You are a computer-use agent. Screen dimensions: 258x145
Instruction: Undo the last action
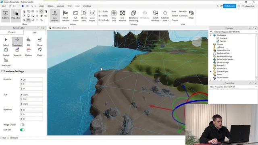click(x=31, y=6)
